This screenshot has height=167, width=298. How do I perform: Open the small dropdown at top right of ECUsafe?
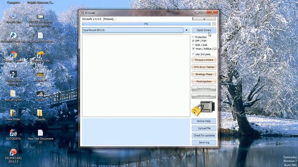pos(204,19)
